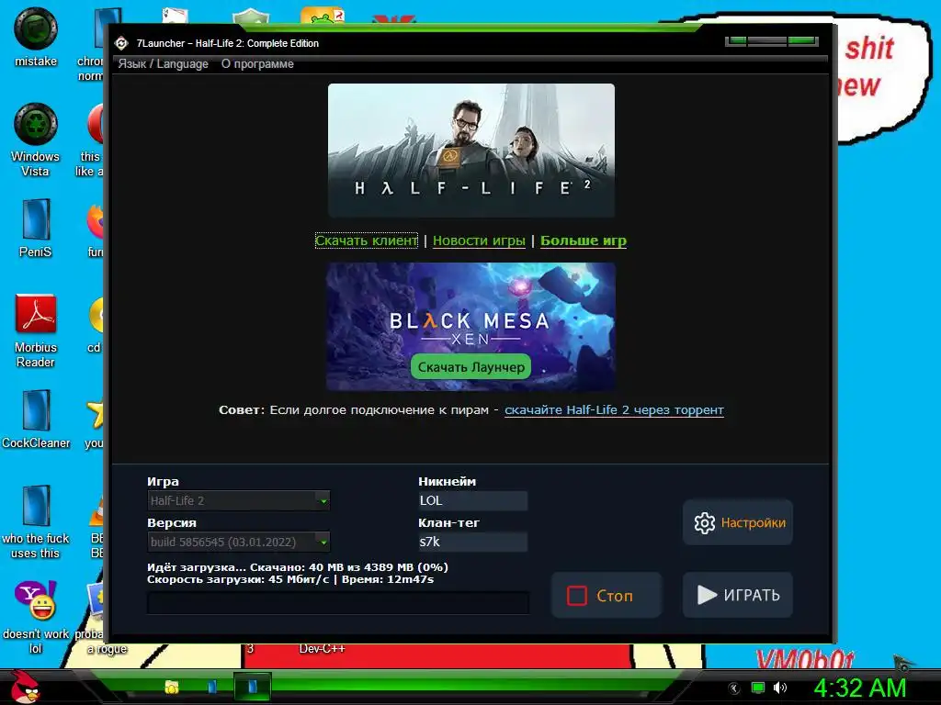941x705 pixels.
Task: Click the 7Launcher logo in title bar
Action: (122, 43)
